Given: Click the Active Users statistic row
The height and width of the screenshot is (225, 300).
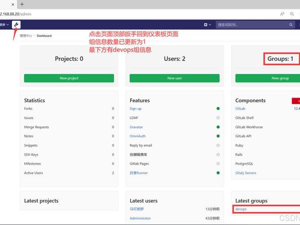Looking at the screenshot, I should pyautogui.click(x=69, y=173).
